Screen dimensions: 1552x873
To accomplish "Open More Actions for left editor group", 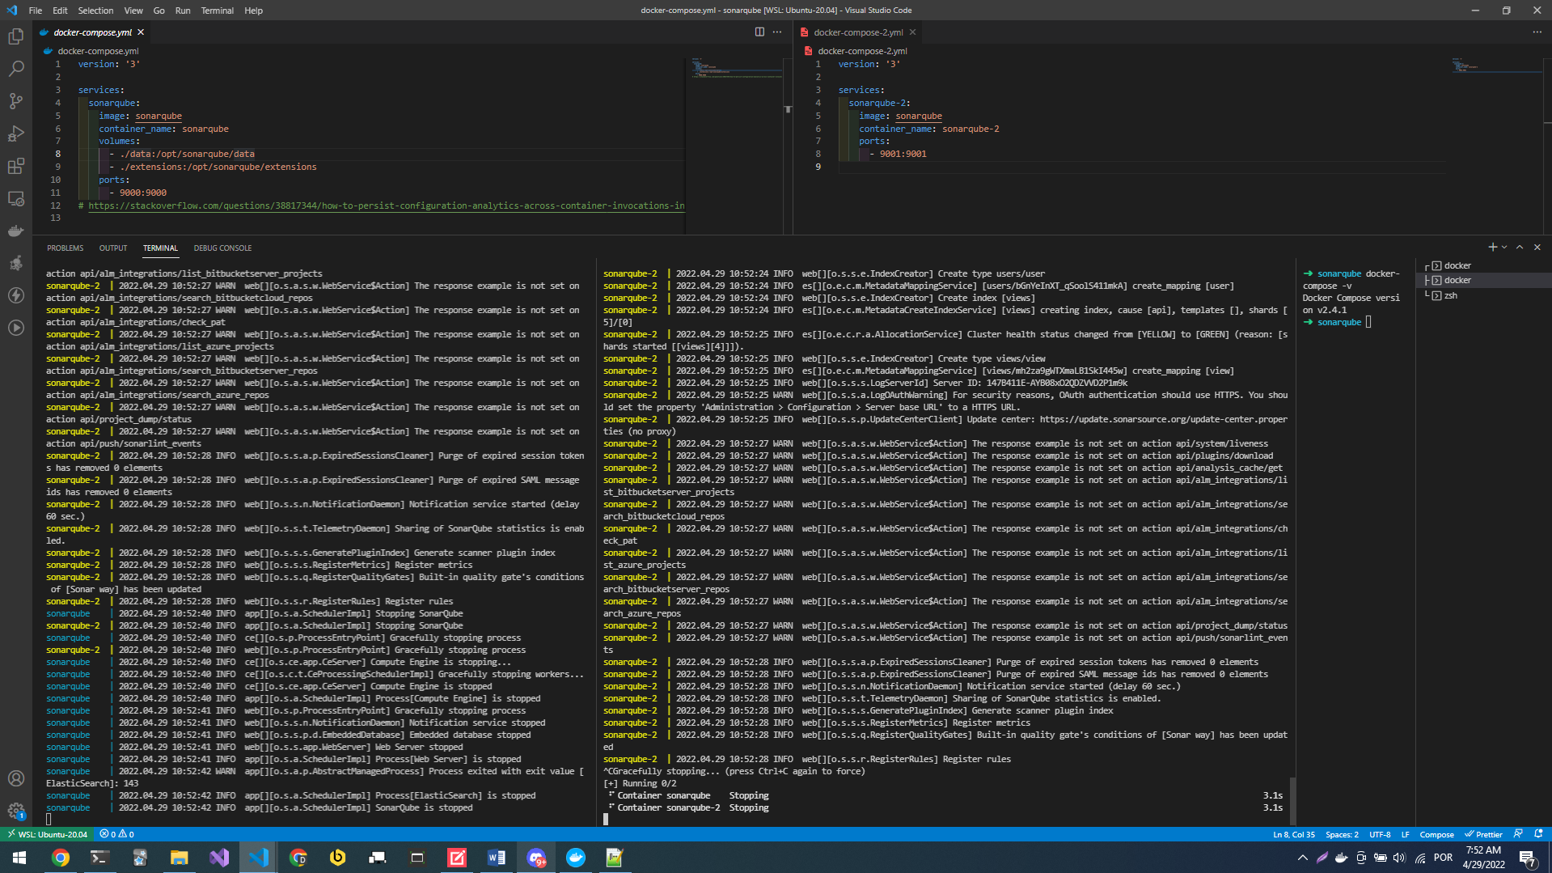I will [x=777, y=32].
